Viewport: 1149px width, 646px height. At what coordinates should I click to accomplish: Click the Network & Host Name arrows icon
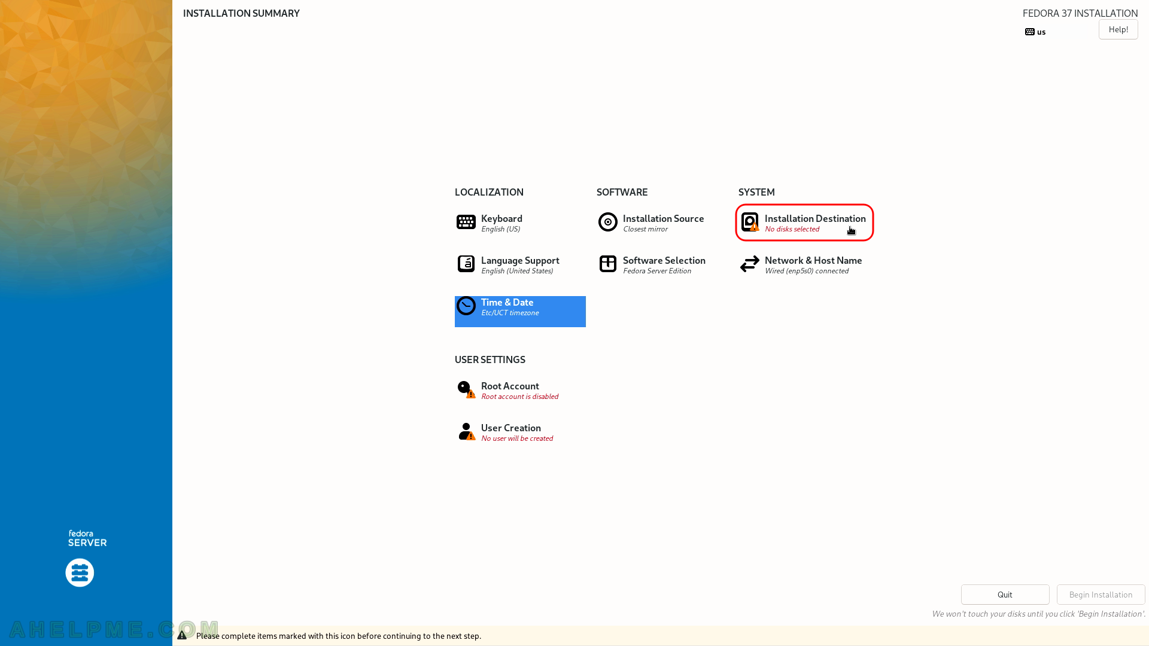tap(749, 264)
